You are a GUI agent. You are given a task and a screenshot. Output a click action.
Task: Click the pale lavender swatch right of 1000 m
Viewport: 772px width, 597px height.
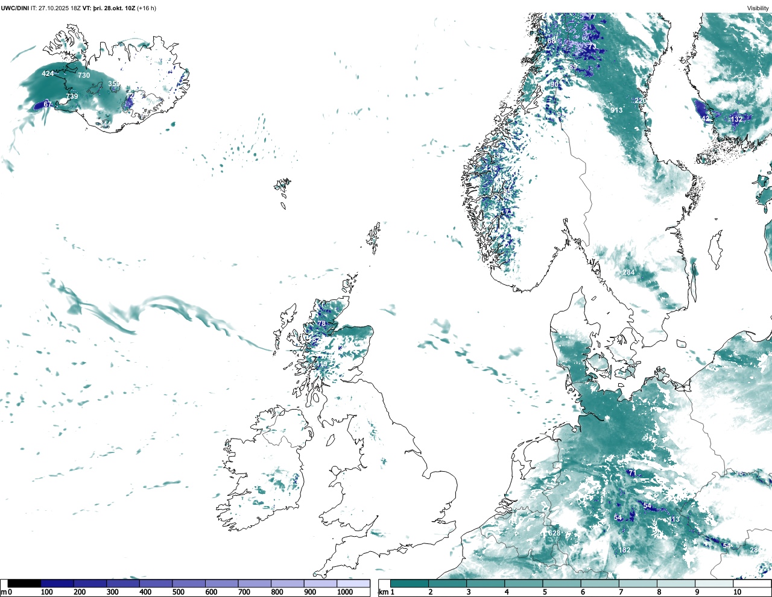(x=353, y=583)
